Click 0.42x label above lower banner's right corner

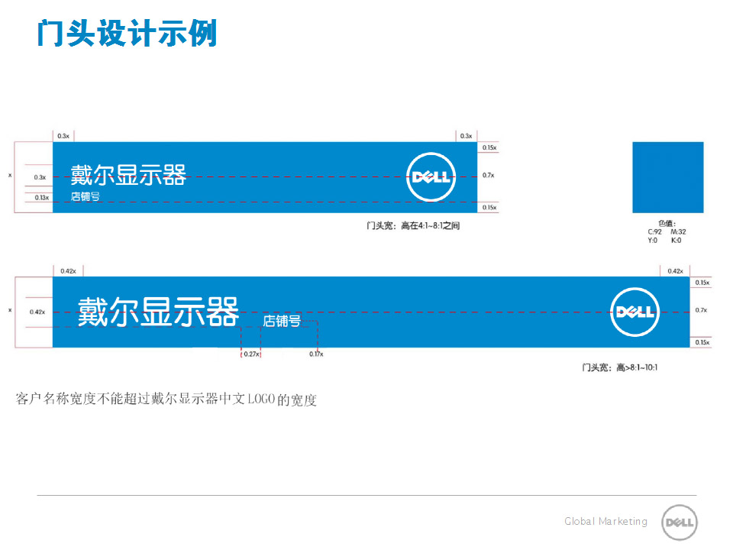click(x=675, y=270)
